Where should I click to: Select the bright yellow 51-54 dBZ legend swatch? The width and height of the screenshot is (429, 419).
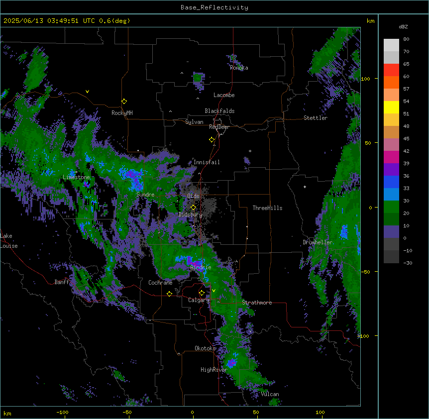[391, 107]
